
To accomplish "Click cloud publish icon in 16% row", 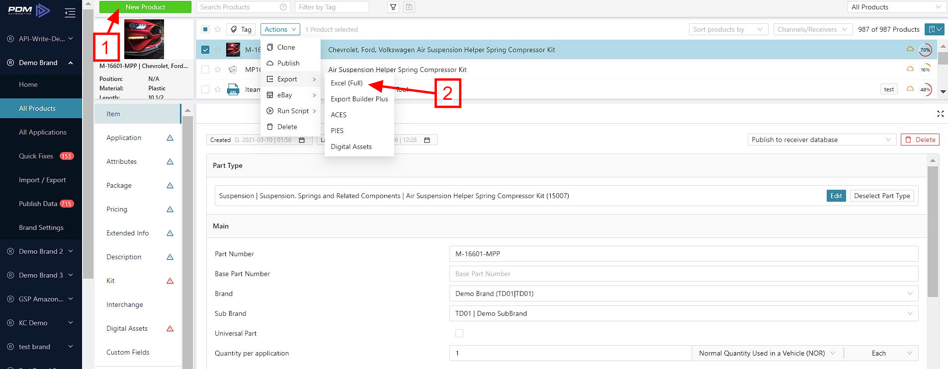I will pos(910,69).
